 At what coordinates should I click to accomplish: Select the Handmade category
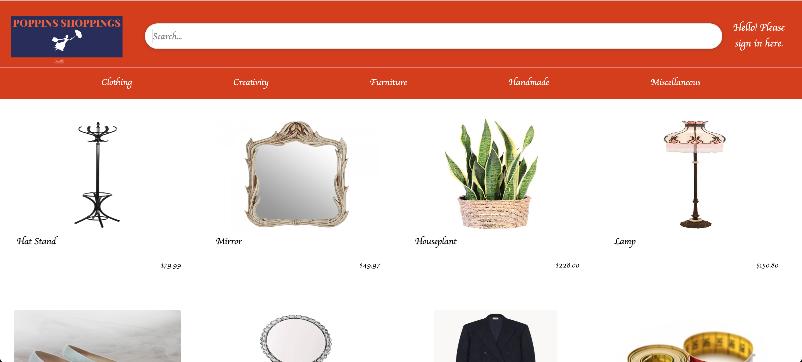point(529,82)
